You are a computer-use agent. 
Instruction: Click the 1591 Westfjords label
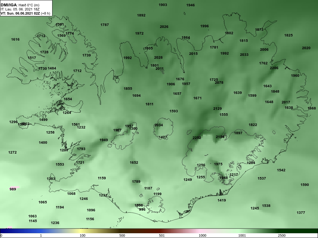tap(60, 25)
